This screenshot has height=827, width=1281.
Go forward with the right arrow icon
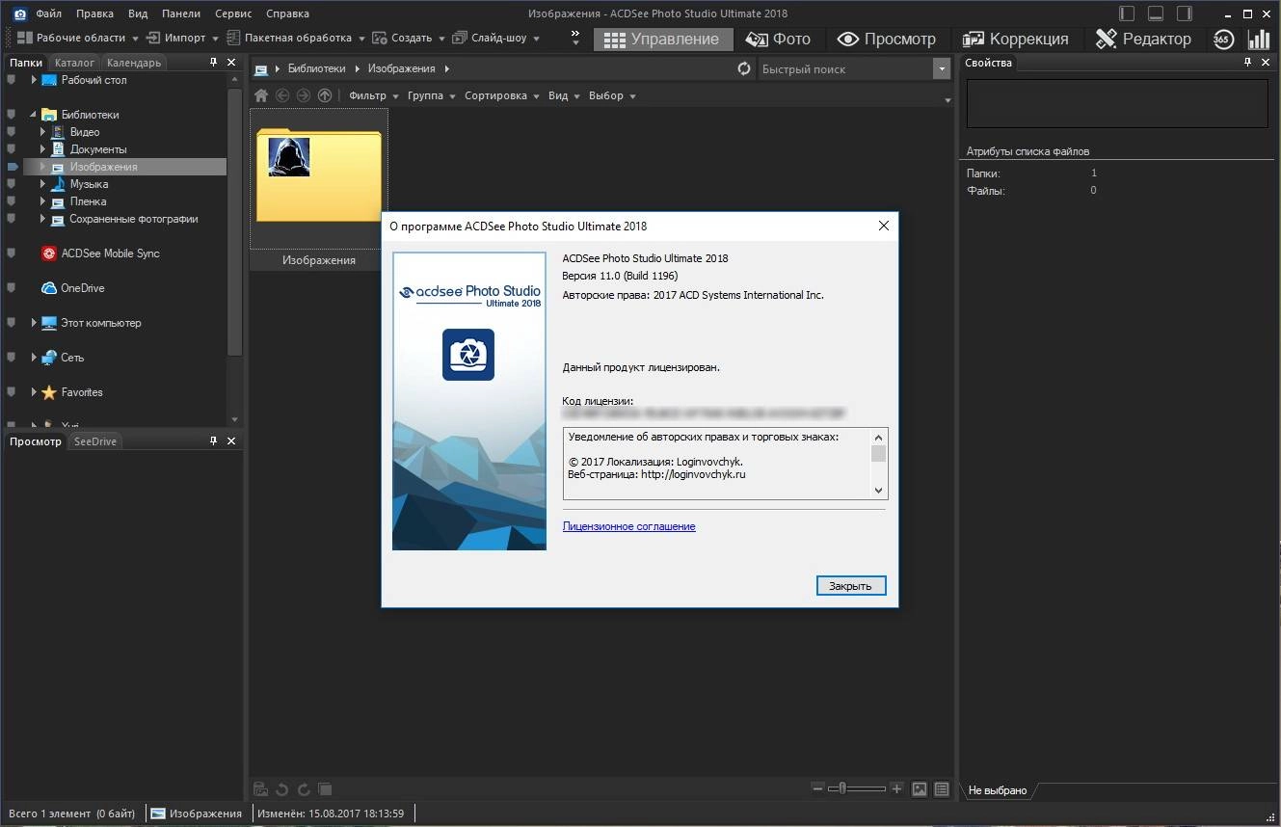tap(304, 95)
